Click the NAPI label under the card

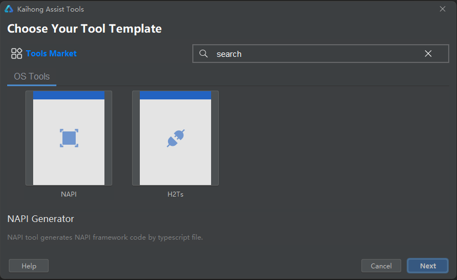click(x=69, y=194)
